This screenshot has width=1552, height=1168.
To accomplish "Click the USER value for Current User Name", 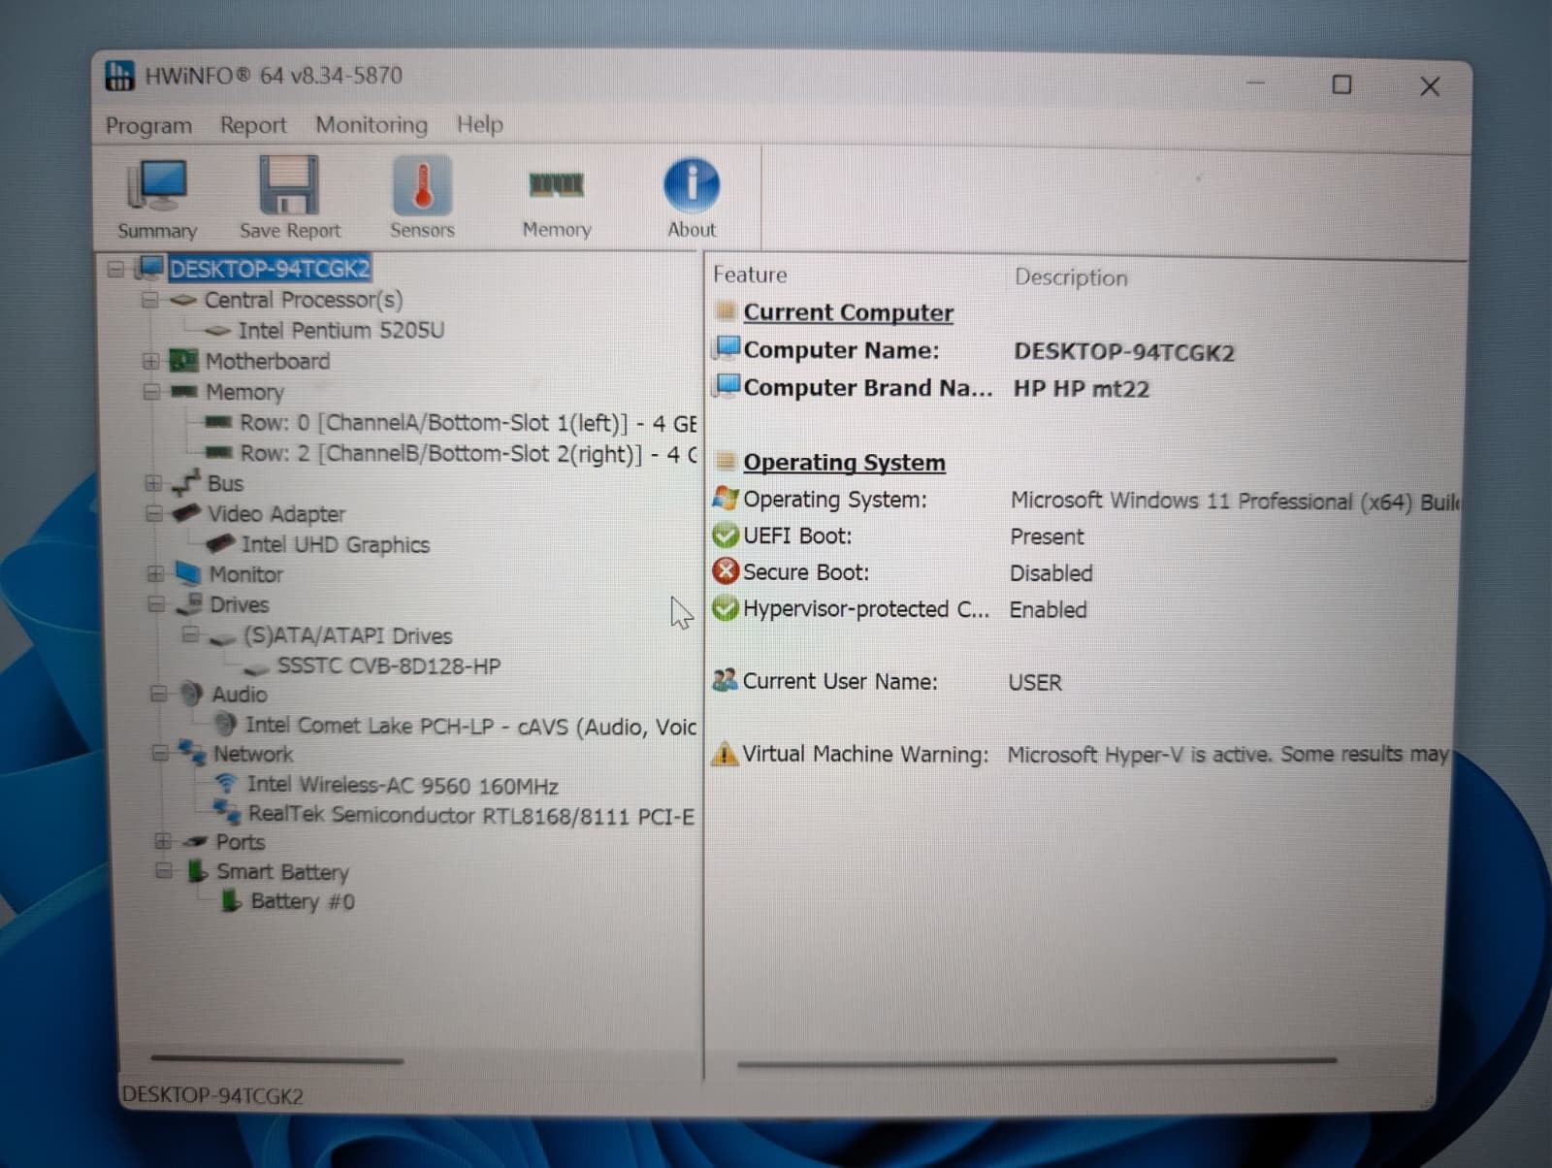I will coord(1035,682).
